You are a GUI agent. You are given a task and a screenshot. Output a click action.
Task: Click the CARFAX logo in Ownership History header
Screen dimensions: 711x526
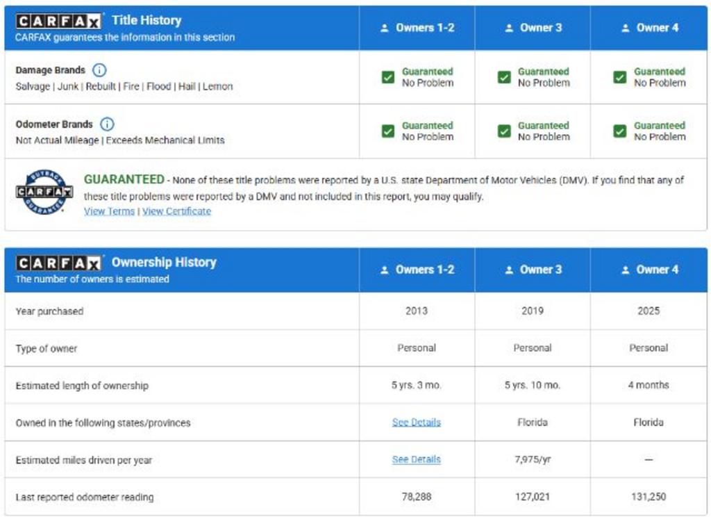coord(58,263)
